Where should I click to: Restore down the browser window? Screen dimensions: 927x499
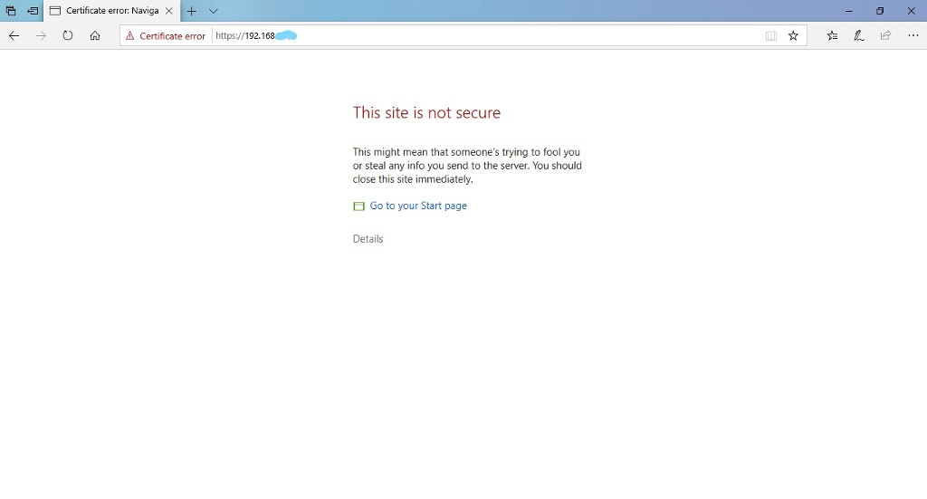[x=880, y=11]
